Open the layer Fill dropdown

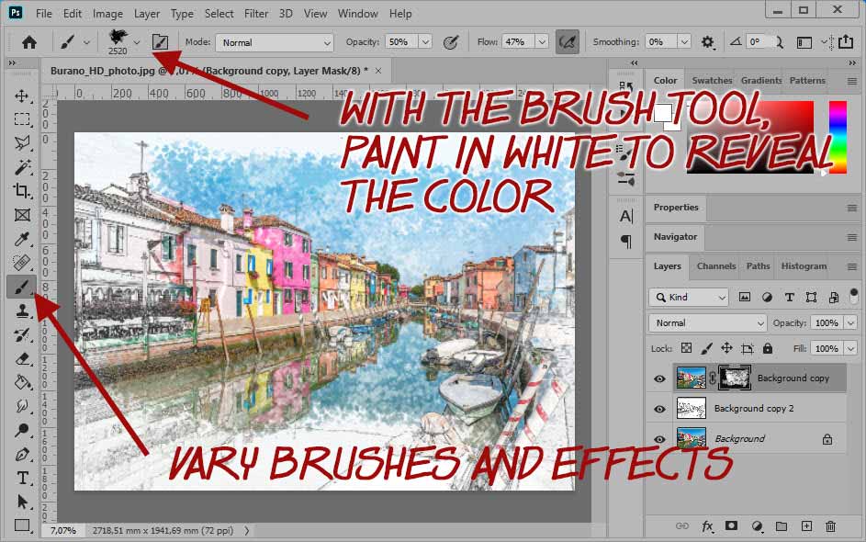pyautogui.click(x=851, y=348)
